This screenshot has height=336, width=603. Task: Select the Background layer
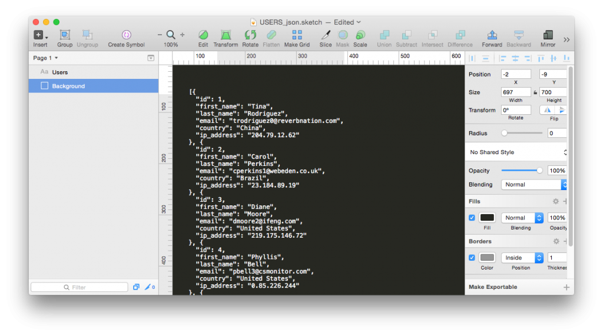point(94,86)
